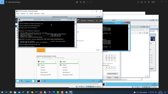
Task: Open Eventos under DNS tile
Action: click(65, 67)
